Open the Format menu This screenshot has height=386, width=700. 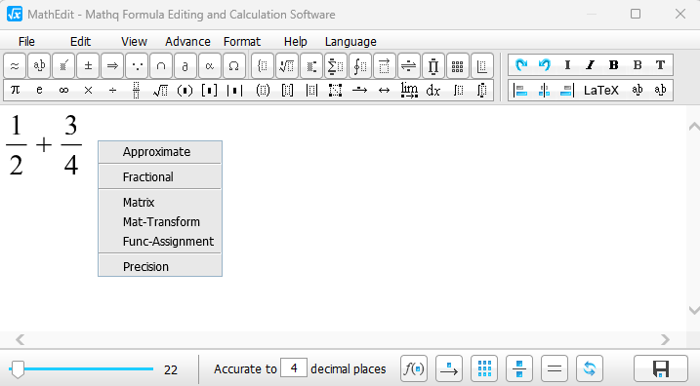point(242,42)
